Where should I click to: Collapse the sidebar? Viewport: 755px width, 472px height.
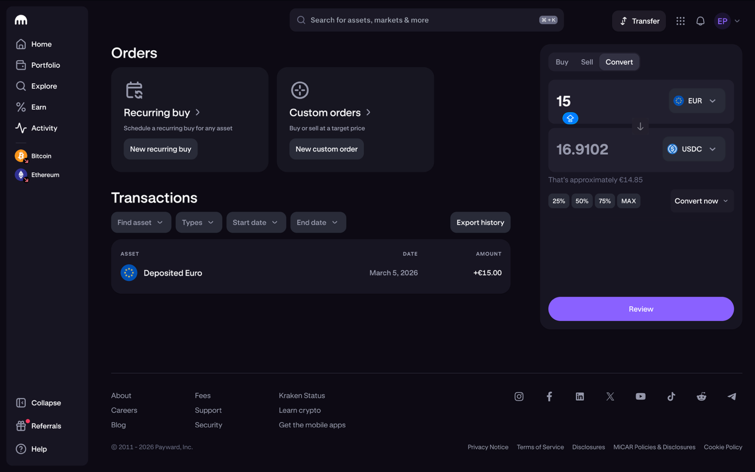point(38,403)
